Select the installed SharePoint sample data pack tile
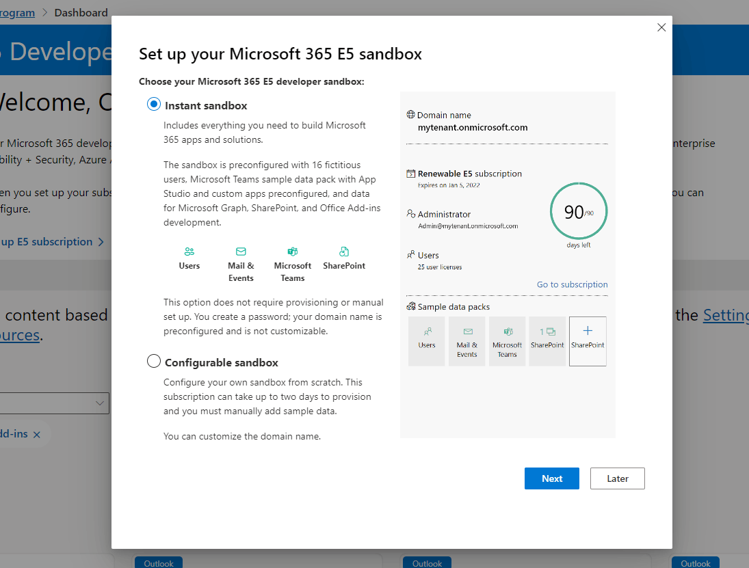 coord(547,341)
